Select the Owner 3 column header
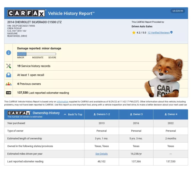The image size is (191, 174). [136, 114]
